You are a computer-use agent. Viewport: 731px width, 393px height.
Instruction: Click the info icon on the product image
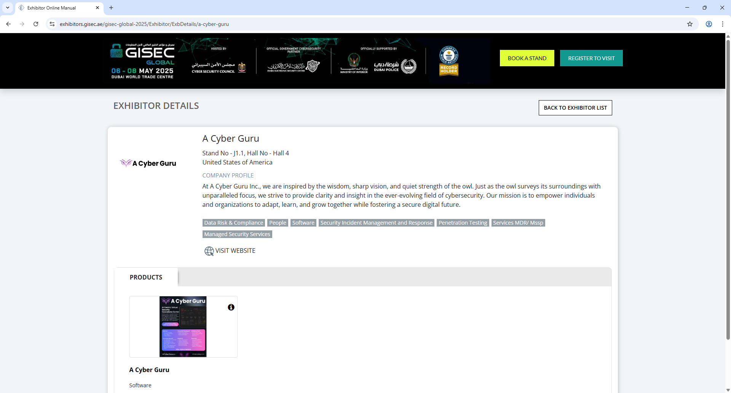coord(231,307)
